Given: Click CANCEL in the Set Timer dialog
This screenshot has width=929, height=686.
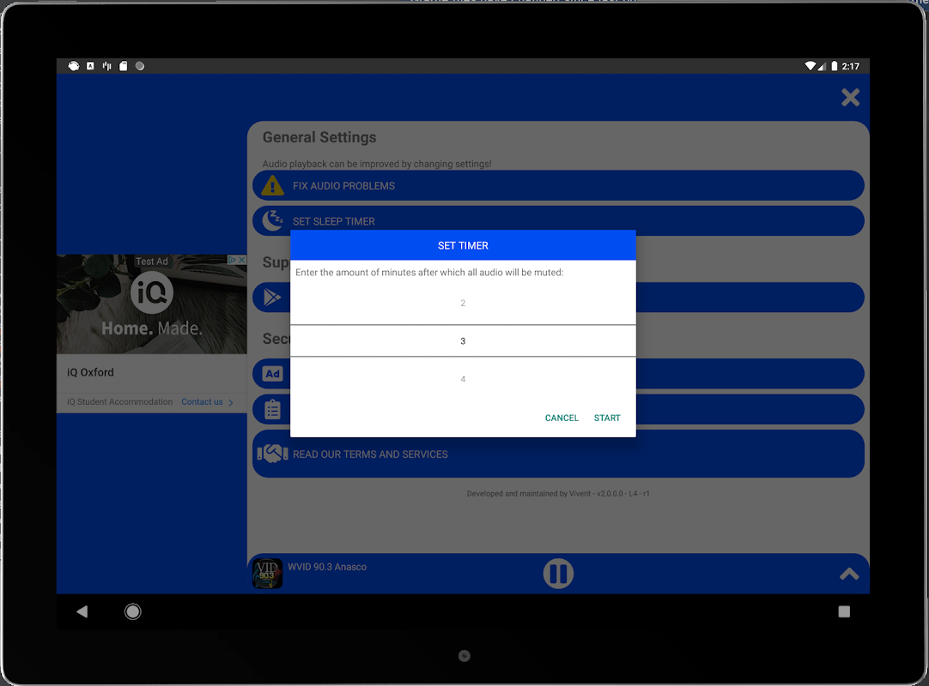Looking at the screenshot, I should [561, 418].
